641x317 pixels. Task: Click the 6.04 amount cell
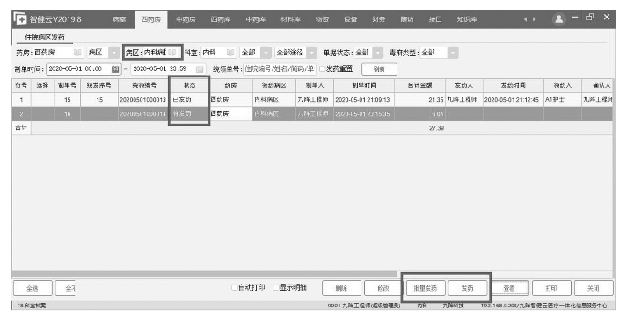point(419,114)
